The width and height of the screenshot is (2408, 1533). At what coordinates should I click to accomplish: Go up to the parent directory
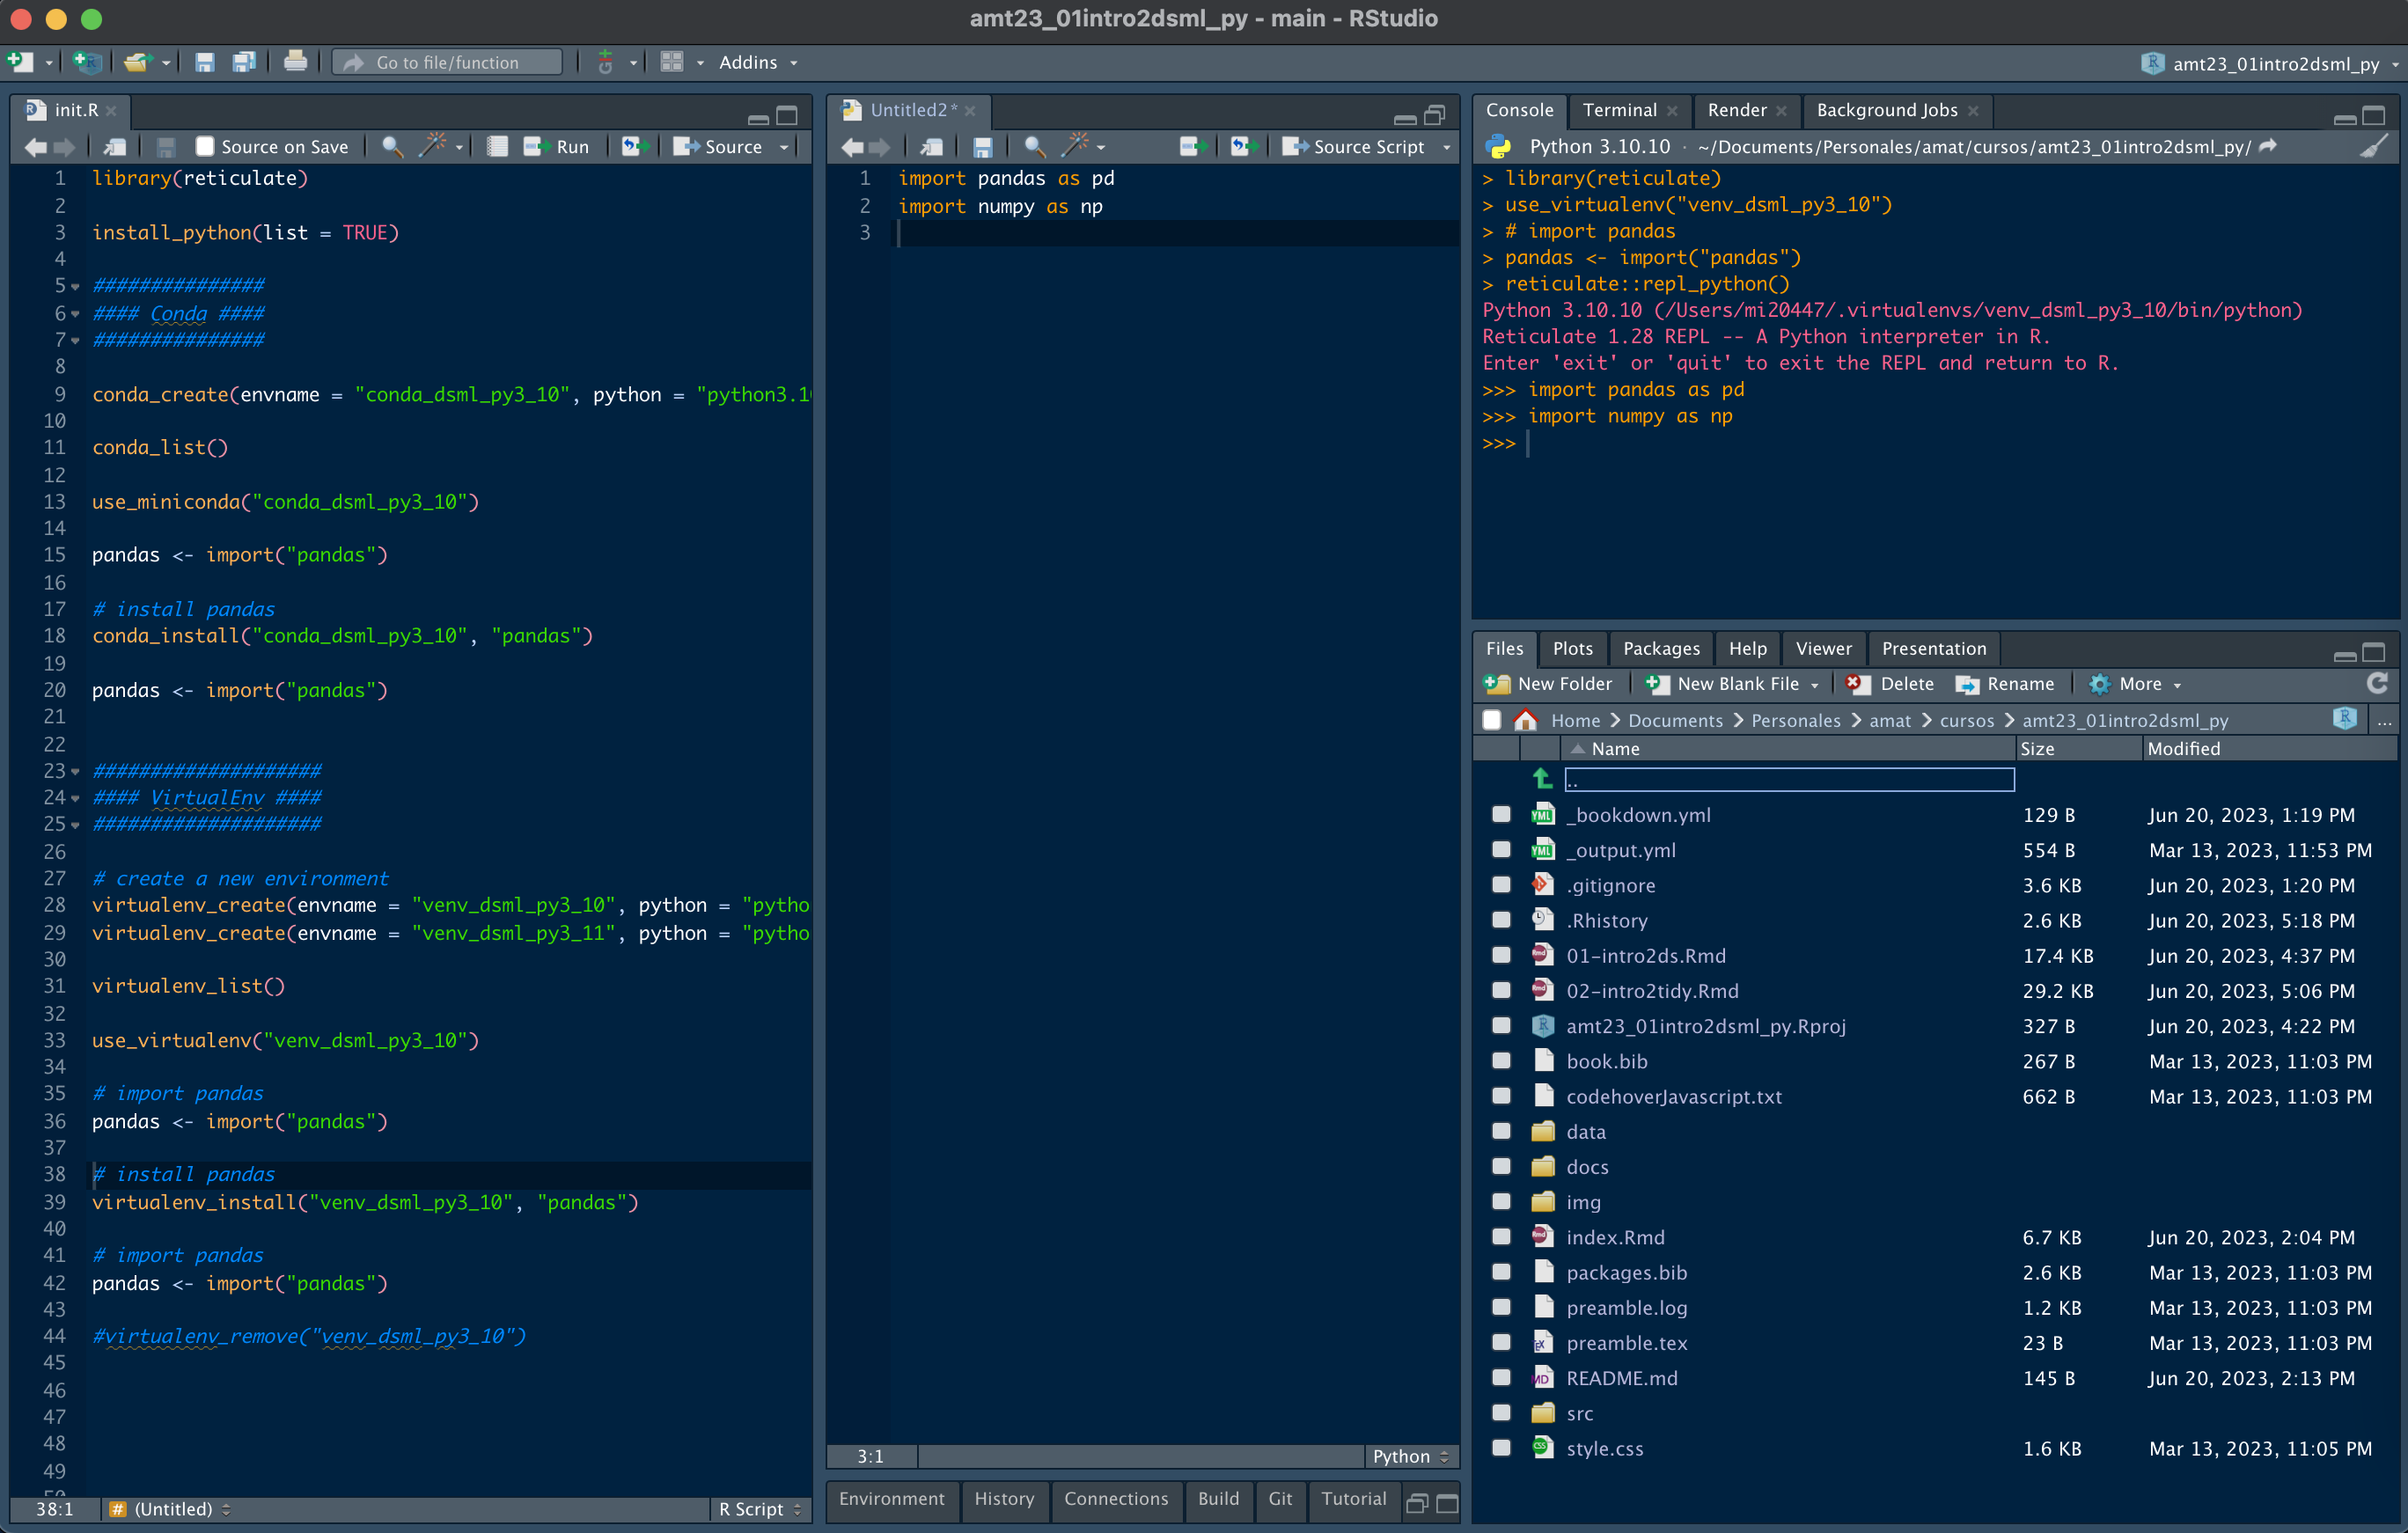pos(1541,779)
